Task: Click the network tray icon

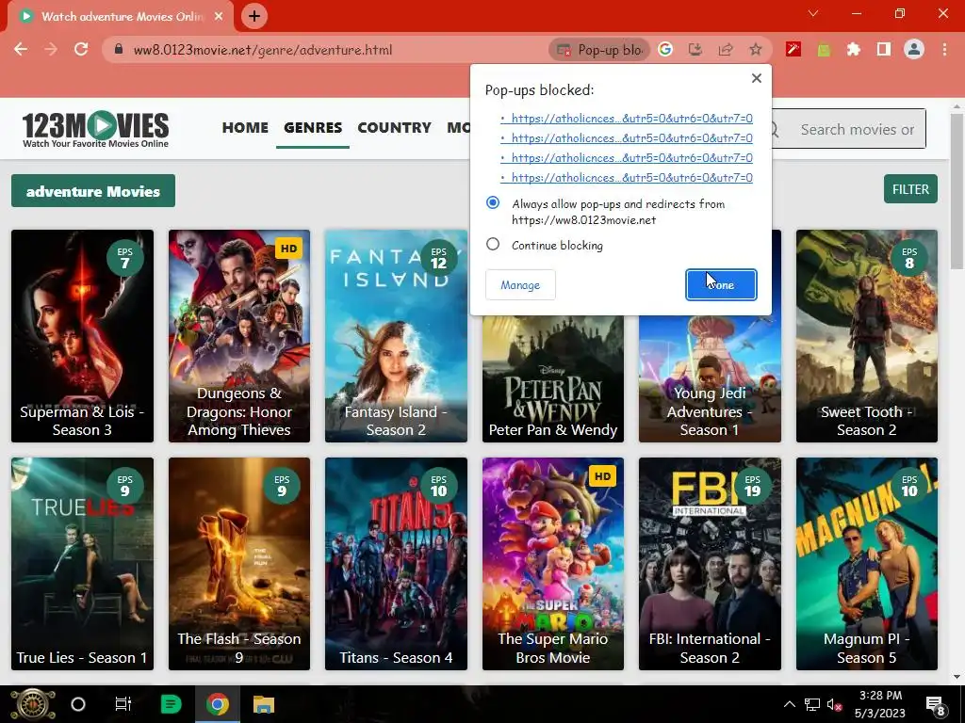Action: click(812, 704)
